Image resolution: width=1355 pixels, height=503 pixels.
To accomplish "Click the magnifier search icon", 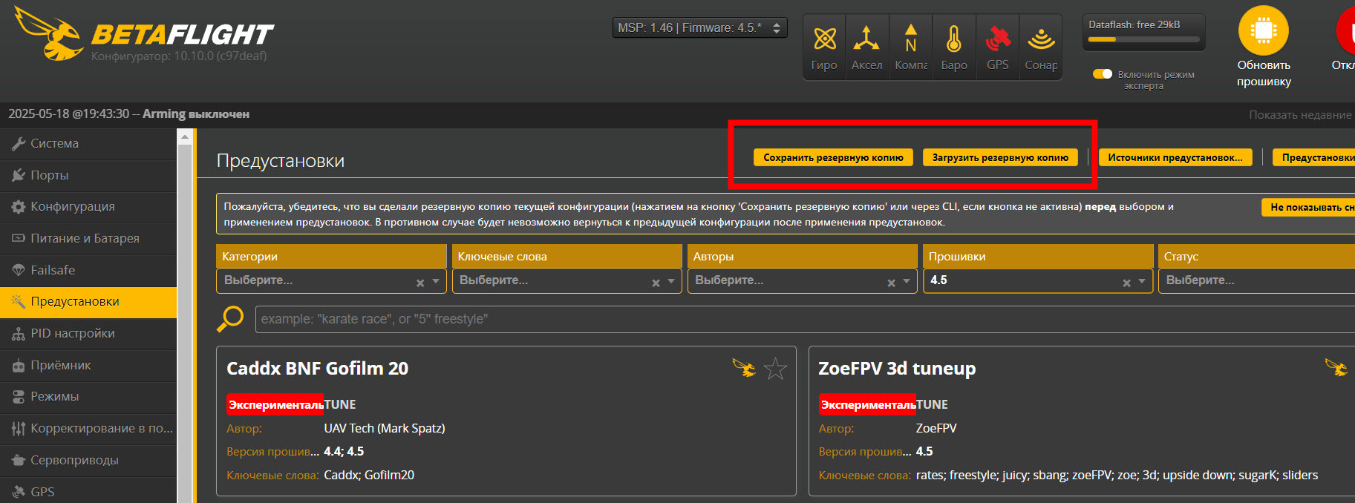I will click(x=229, y=319).
